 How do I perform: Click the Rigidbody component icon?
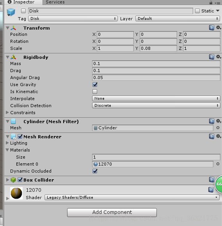(x=13, y=57)
